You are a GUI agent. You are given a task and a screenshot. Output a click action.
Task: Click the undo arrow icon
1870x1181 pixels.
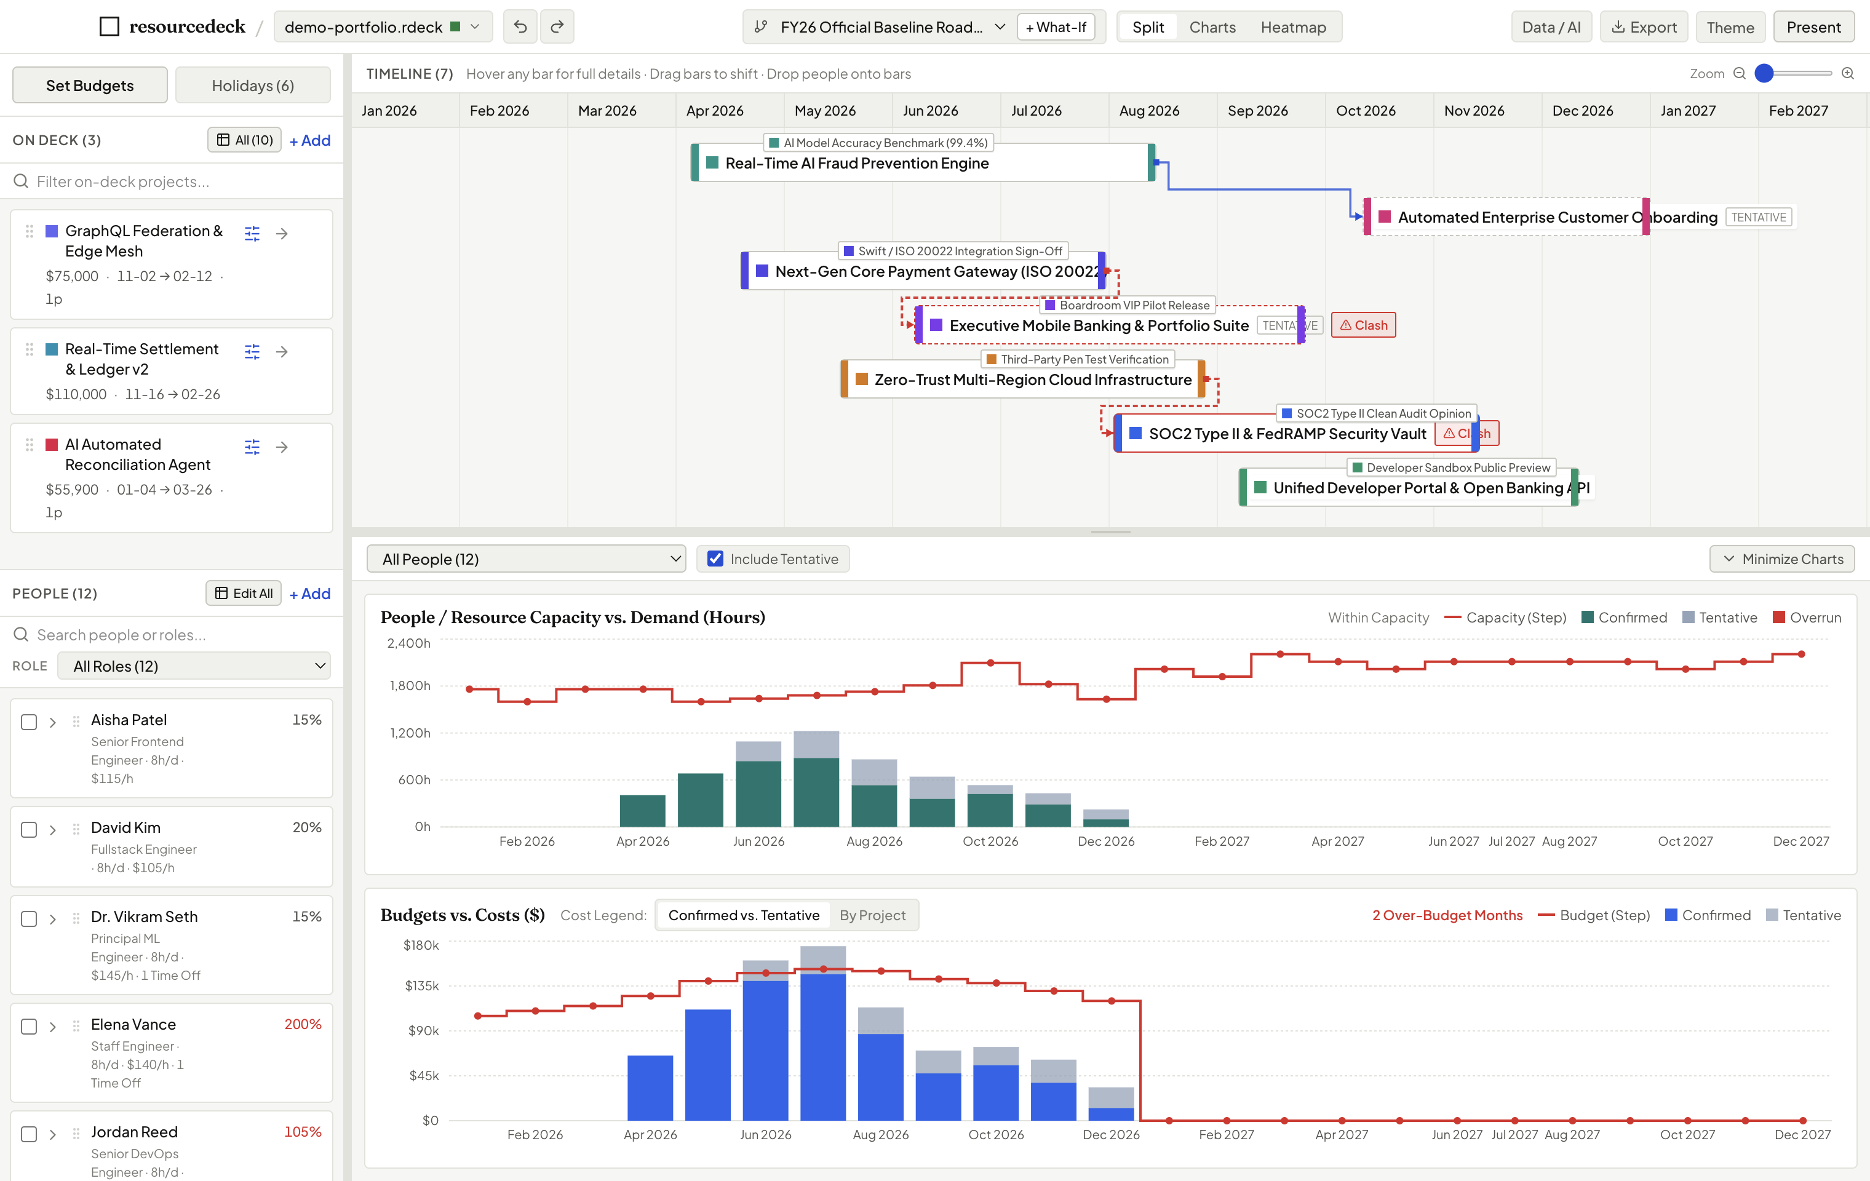click(520, 27)
